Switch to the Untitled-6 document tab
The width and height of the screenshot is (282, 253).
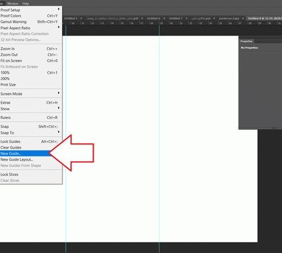[x=153, y=18]
